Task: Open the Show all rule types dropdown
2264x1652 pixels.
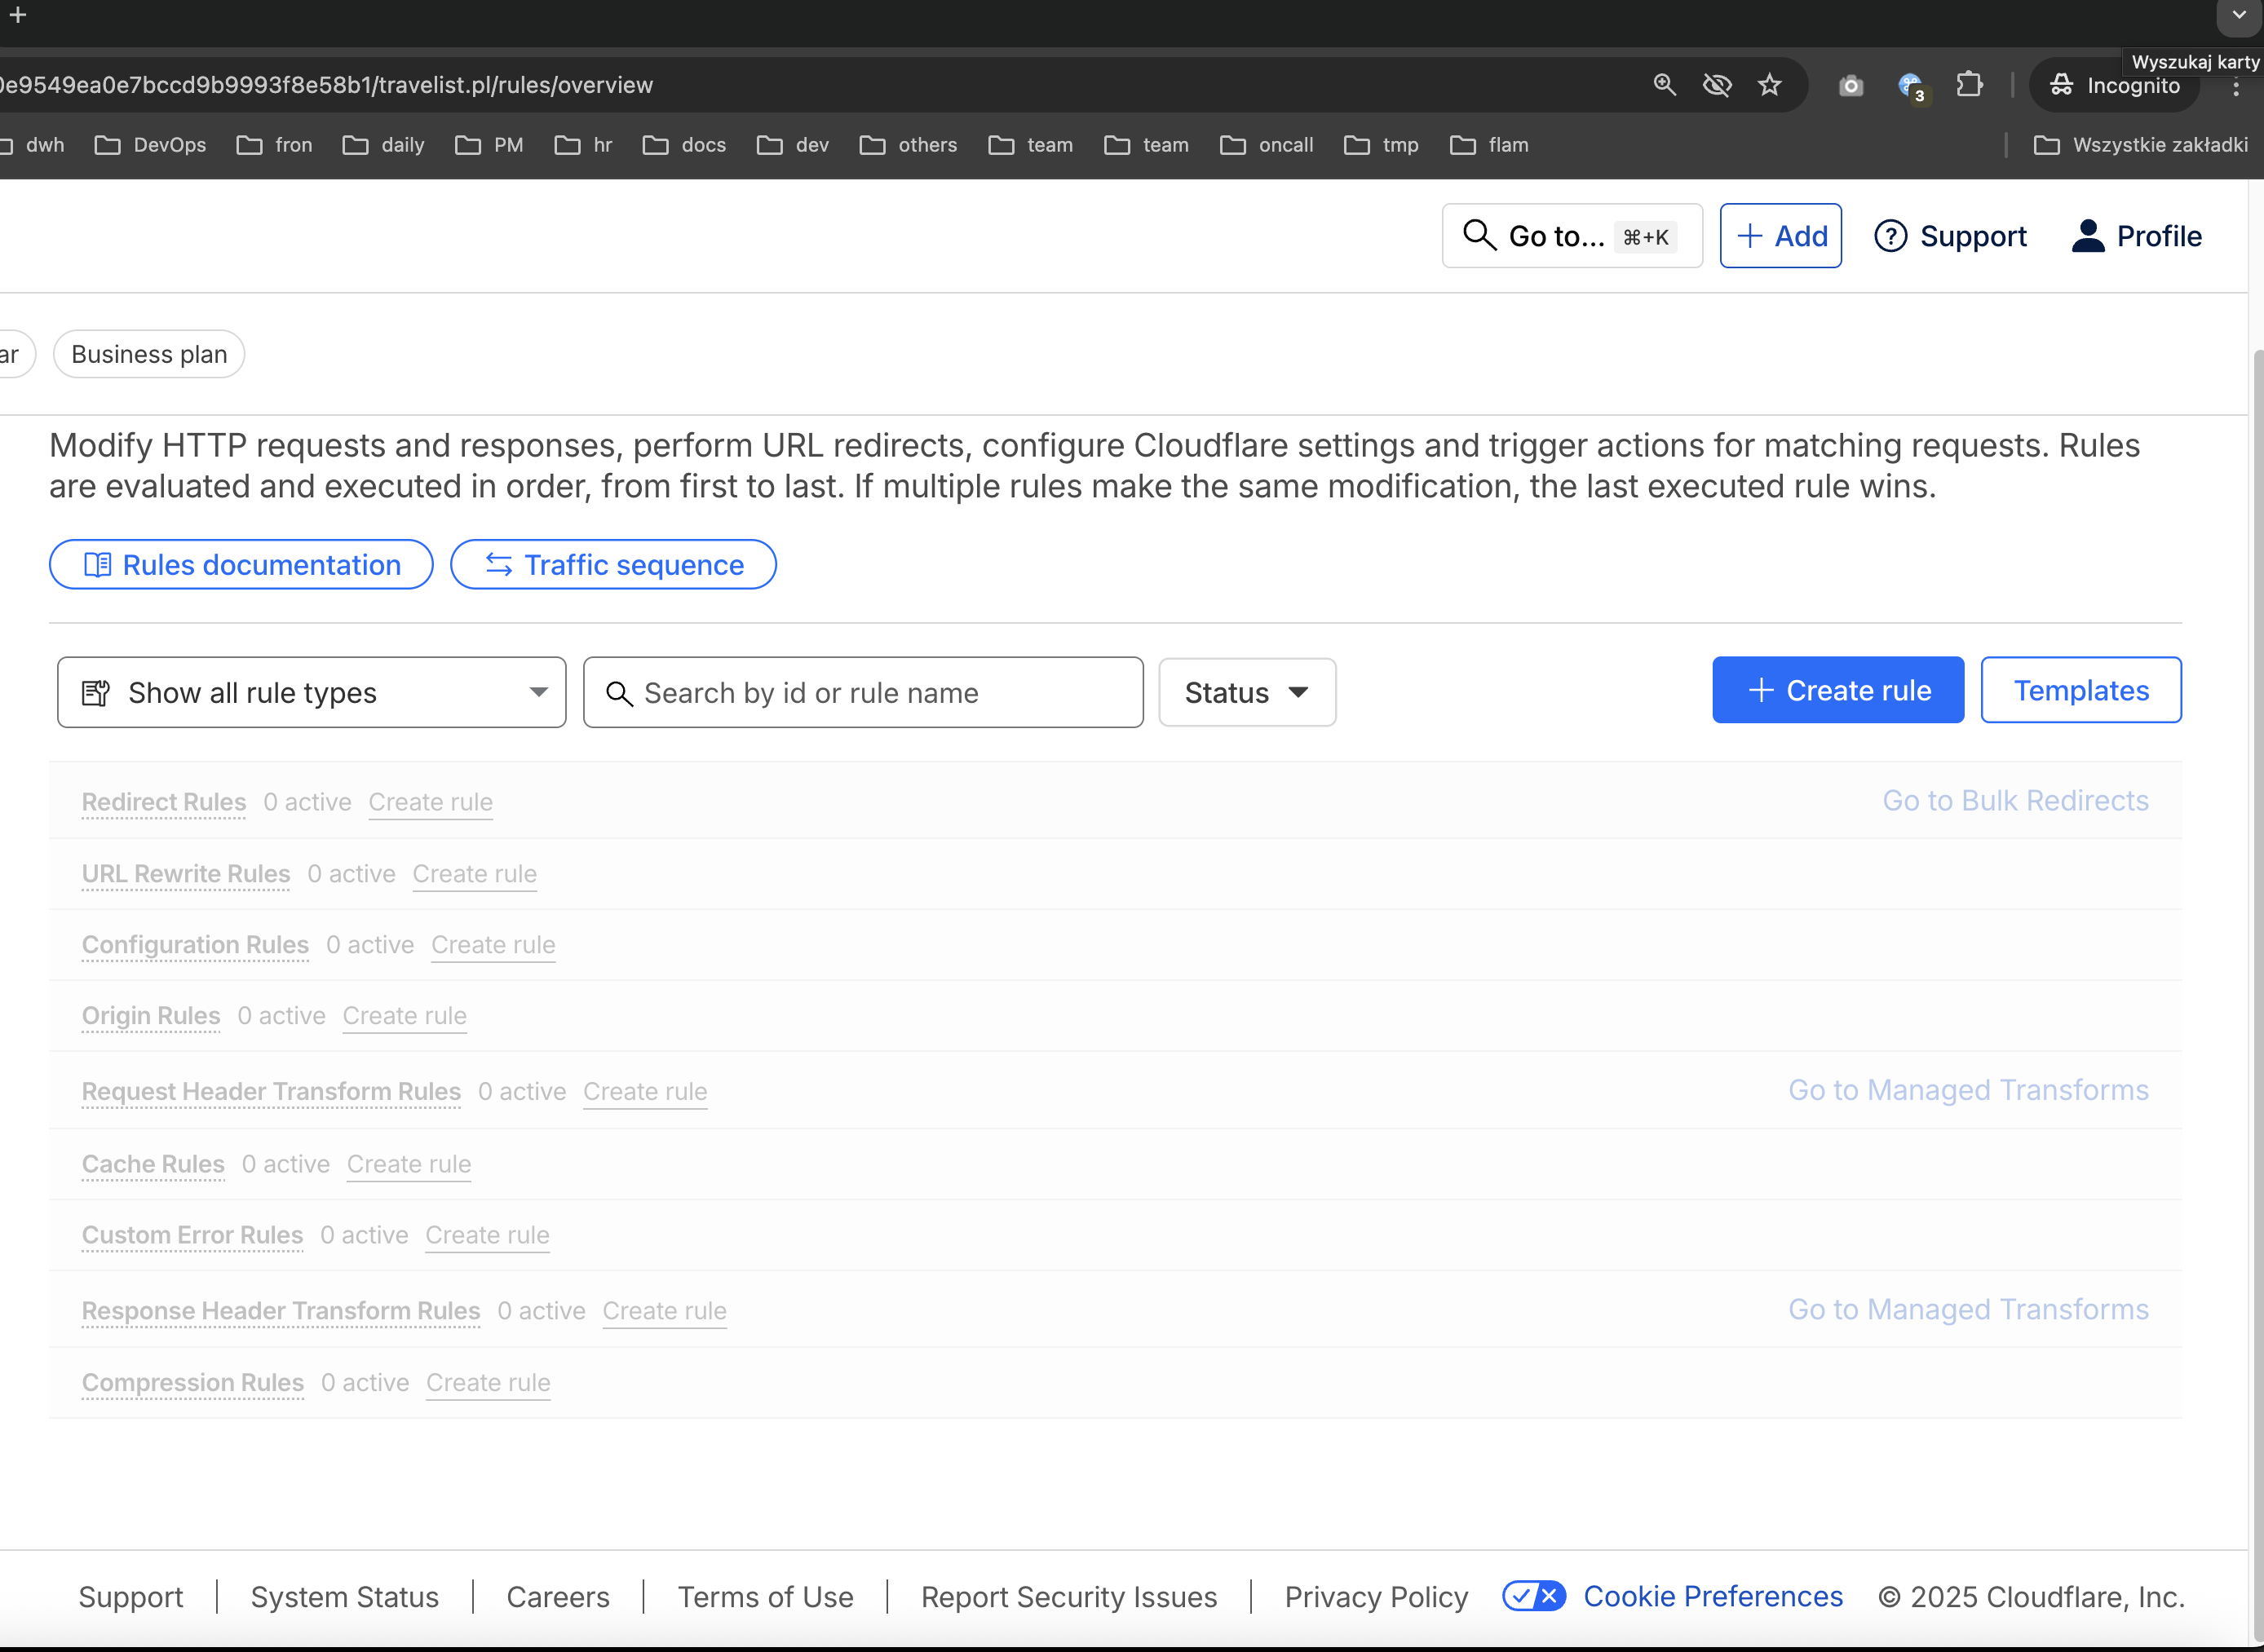Action: point(312,692)
